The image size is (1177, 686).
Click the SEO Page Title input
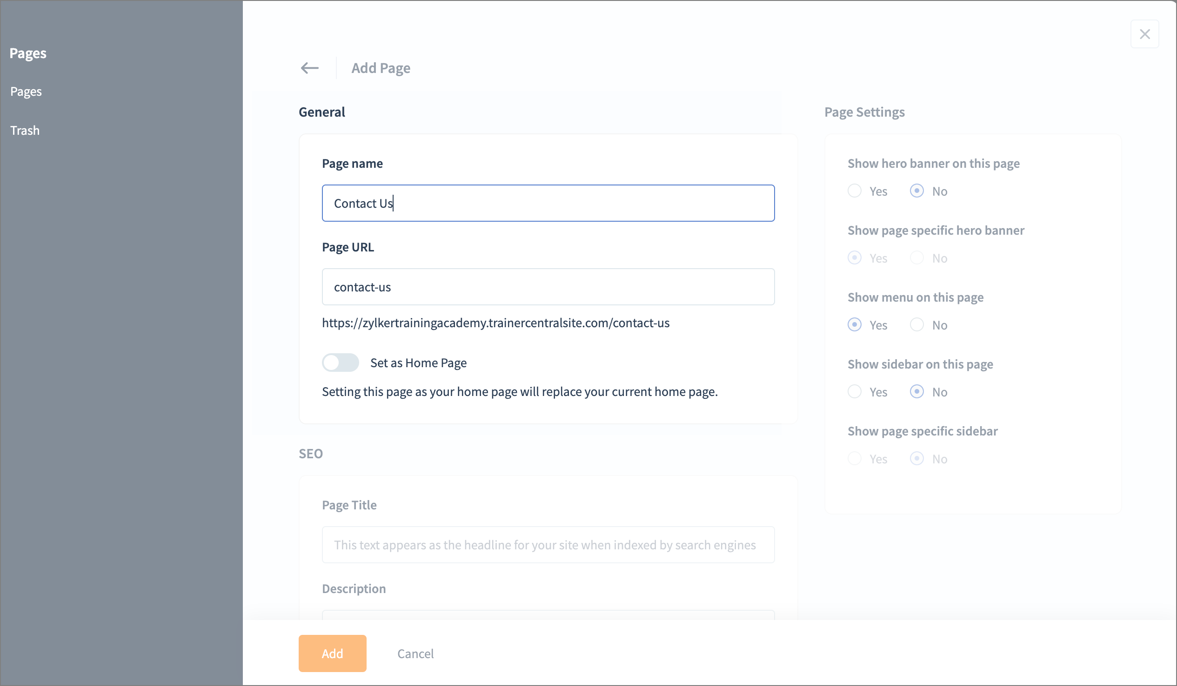tap(548, 545)
